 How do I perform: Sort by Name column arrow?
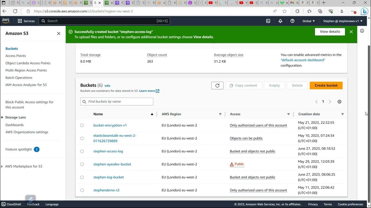point(152,114)
